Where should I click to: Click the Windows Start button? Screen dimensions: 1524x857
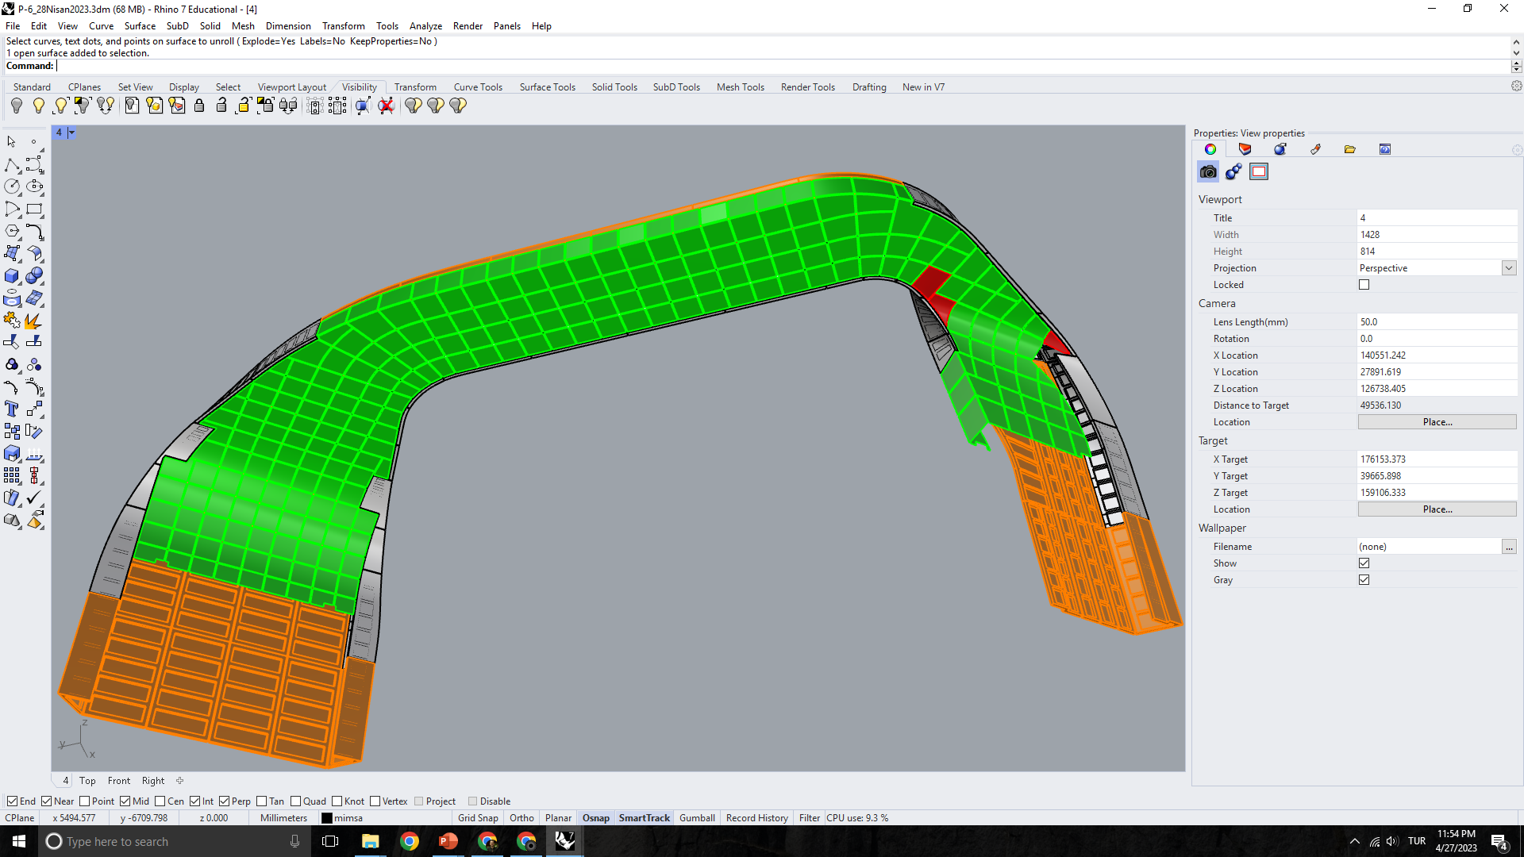pos(19,841)
